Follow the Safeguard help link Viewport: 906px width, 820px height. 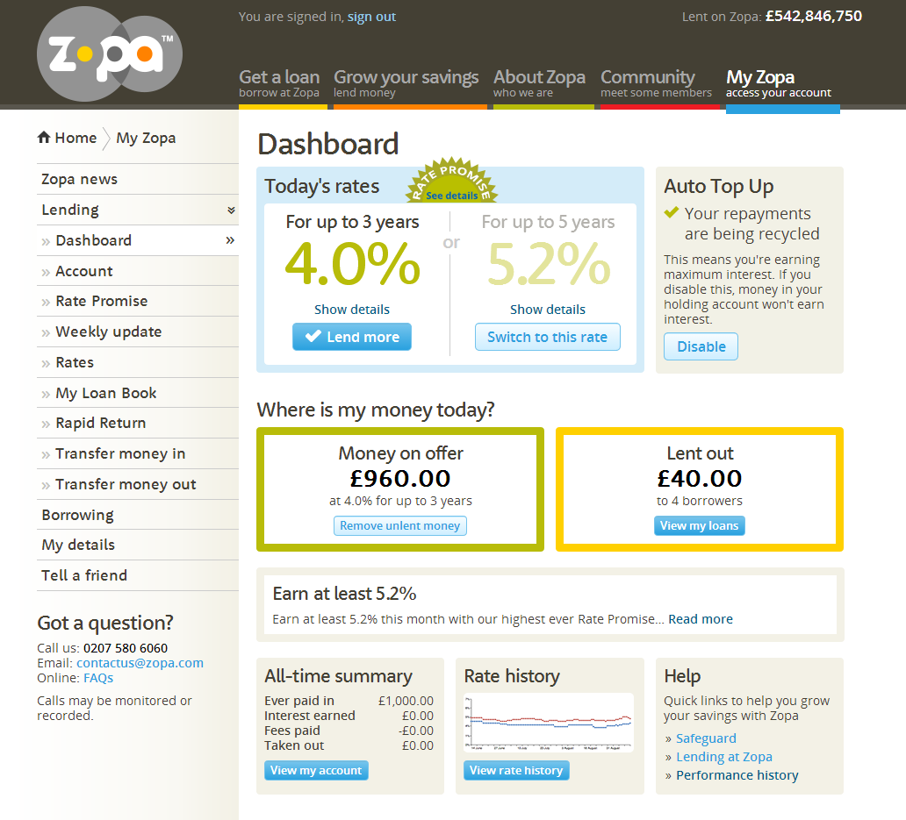[x=706, y=738]
